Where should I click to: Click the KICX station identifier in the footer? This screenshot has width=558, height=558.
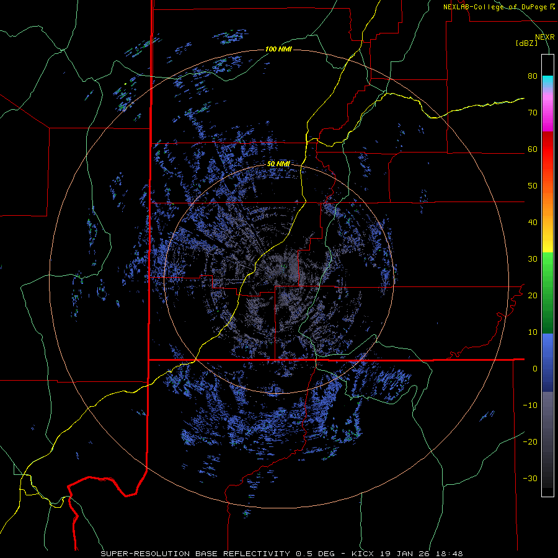pos(362,554)
